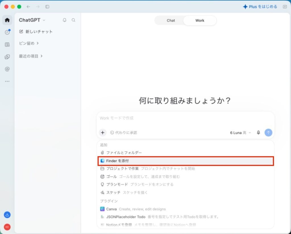Click the blue download icon at bottom left

coord(7,215)
